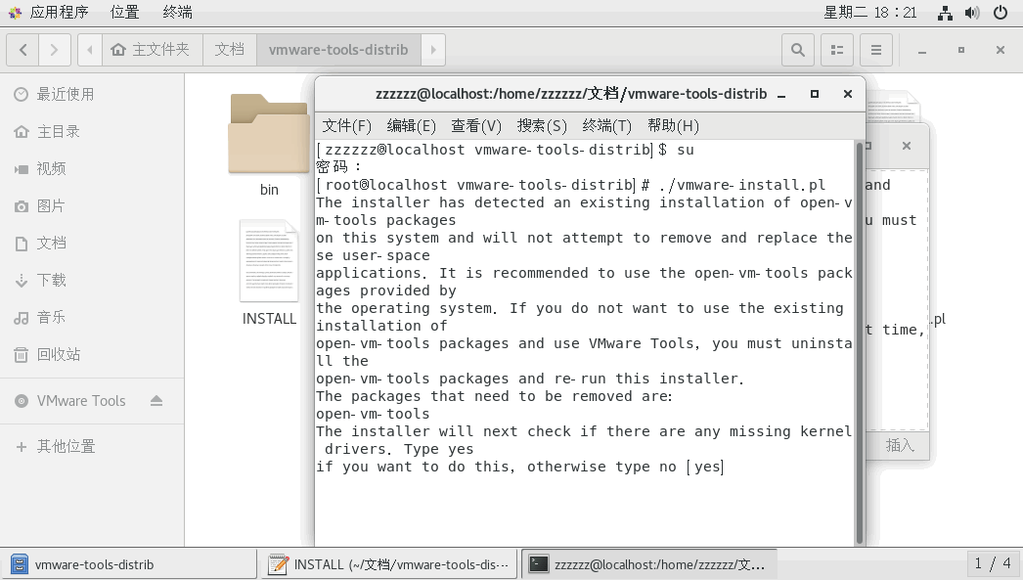The image size is (1023, 580).
Task: Click the "open-vm-tools" package line in terminal
Action: point(373,415)
